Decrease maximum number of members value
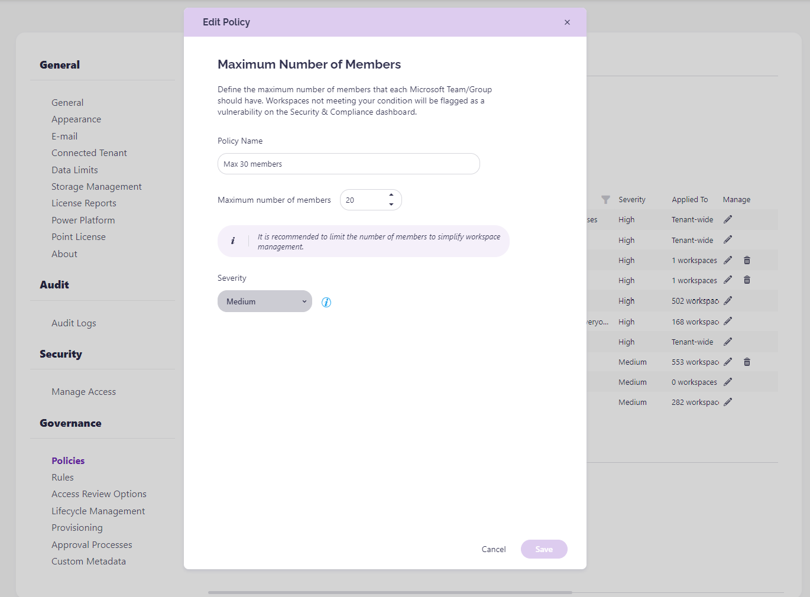Image resolution: width=810 pixels, height=597 pixels. 391,205
